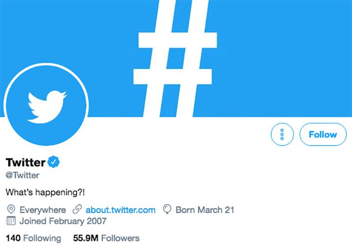
Task: Click the Follow button
Action: point(323,135)
